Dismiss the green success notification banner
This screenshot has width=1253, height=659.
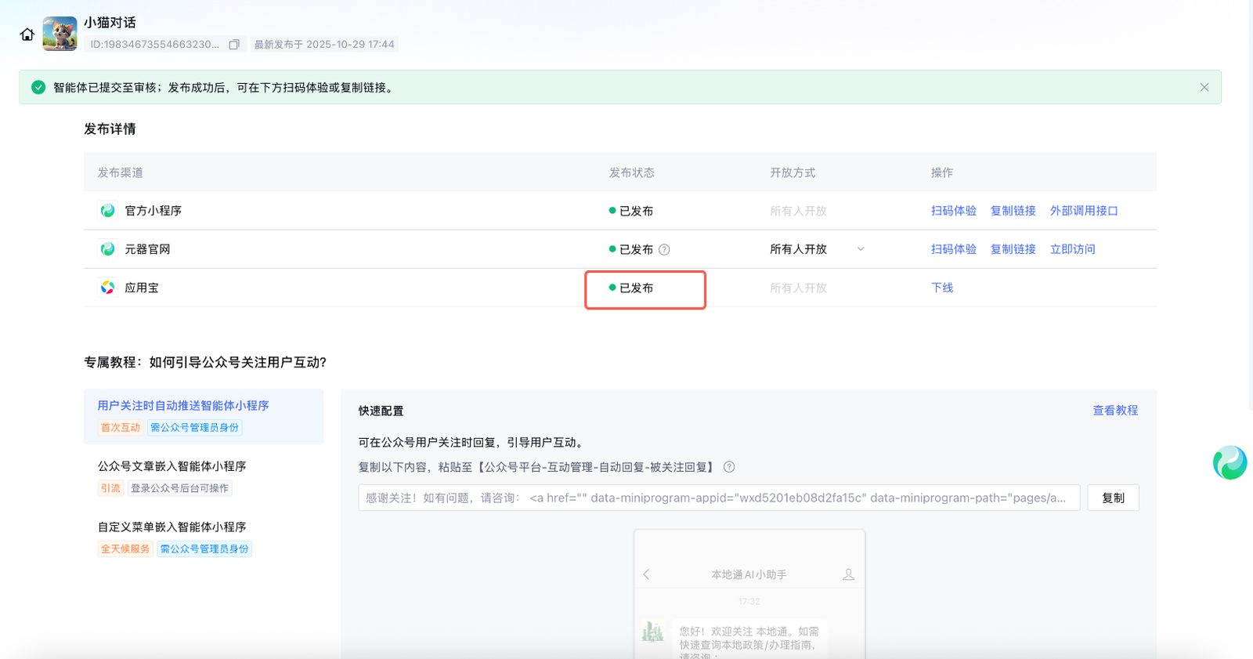click(x=1204, y=88)
